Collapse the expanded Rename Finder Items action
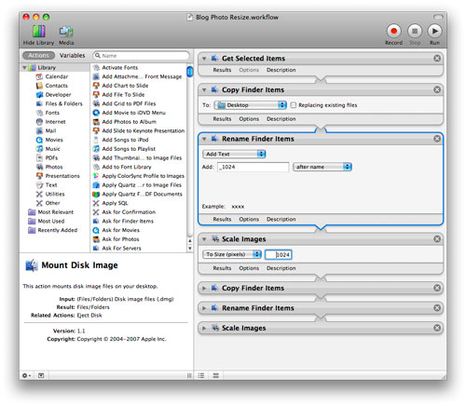 pyautogui.click(x=204, y=139)
